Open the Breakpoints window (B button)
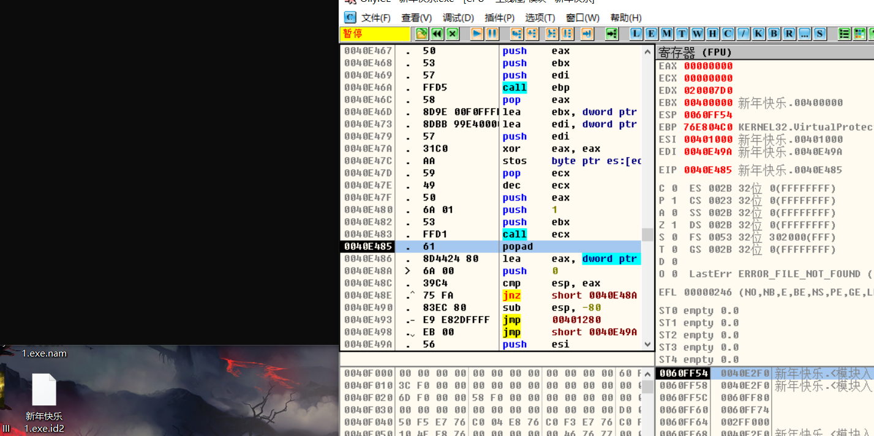The image size is (874, 436). coord(774,34)
